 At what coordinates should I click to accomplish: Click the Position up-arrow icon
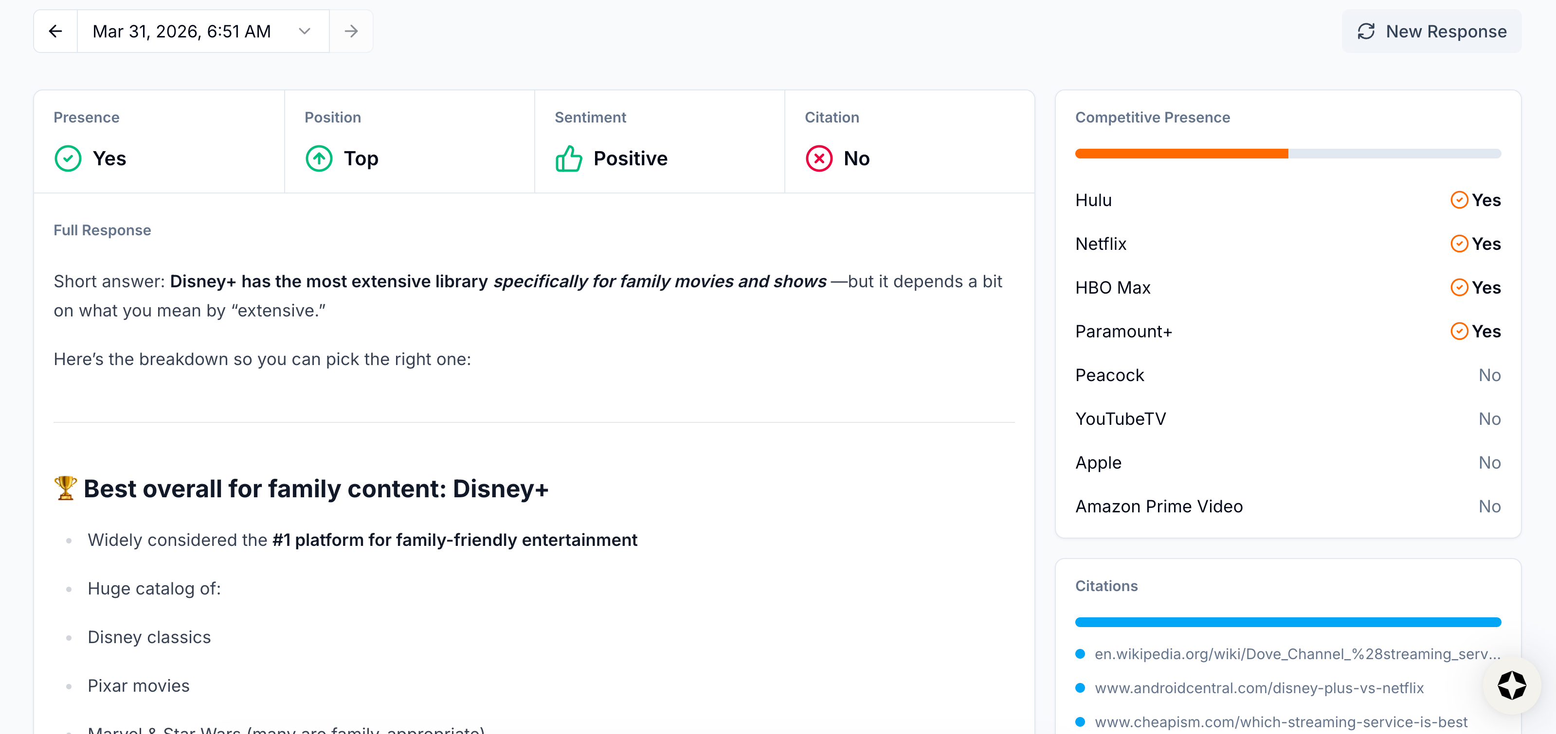coord(318,159)
